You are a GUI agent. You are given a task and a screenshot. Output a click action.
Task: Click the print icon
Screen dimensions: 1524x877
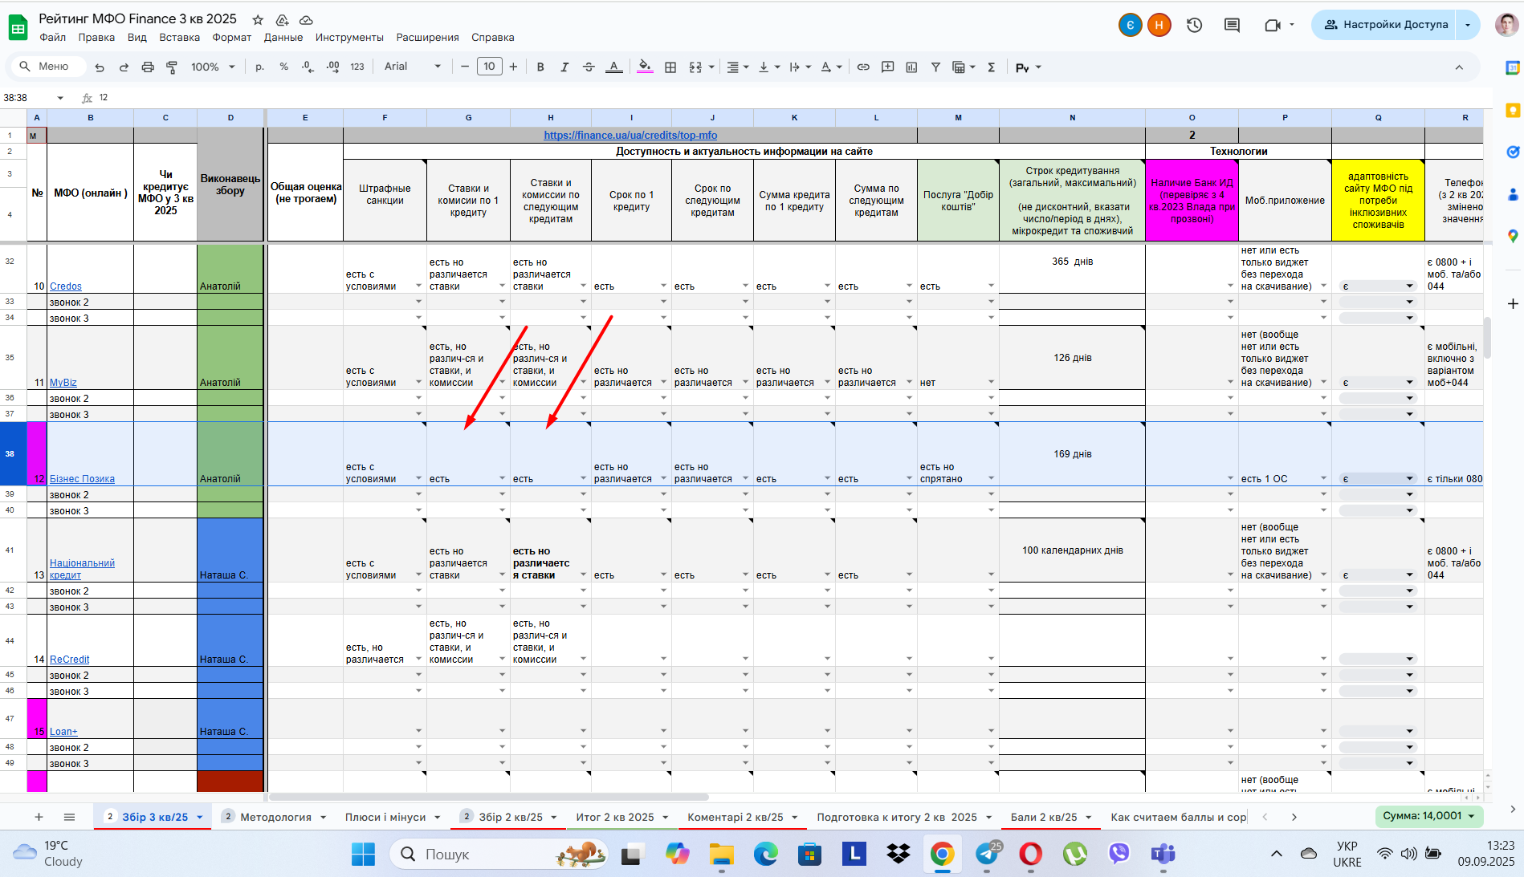148,67
